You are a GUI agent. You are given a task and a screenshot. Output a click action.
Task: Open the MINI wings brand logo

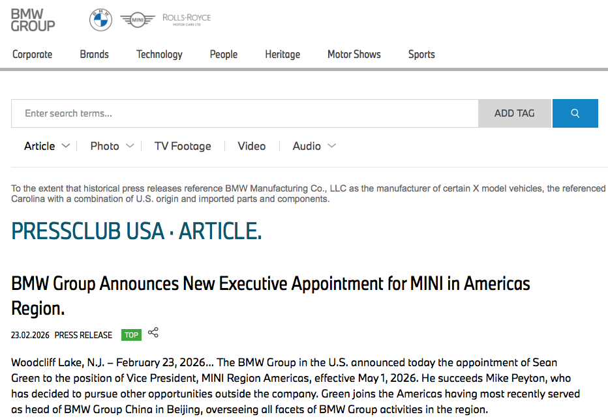point(138,20)
